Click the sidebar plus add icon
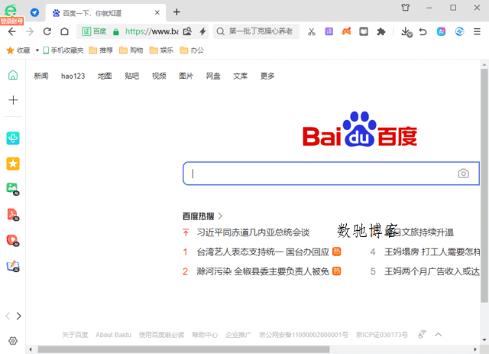The height and width of the screenshot is (354, 489). pyautogui.click(x=13, y=100)
